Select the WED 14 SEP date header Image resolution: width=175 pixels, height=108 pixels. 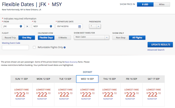[87, 79]
